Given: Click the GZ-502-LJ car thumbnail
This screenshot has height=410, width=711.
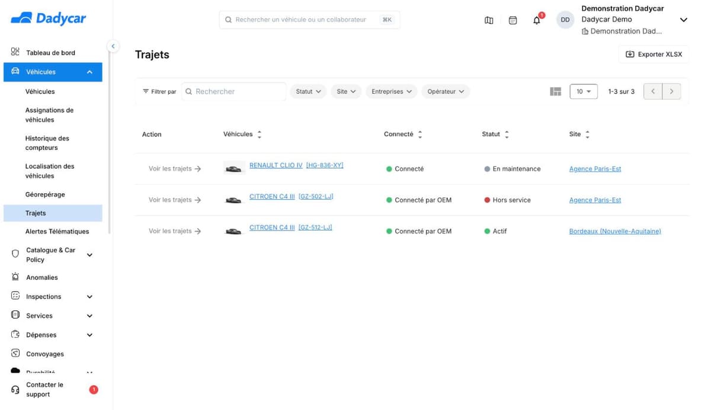Looking at the screenshot, I should [x=234, y=200].
